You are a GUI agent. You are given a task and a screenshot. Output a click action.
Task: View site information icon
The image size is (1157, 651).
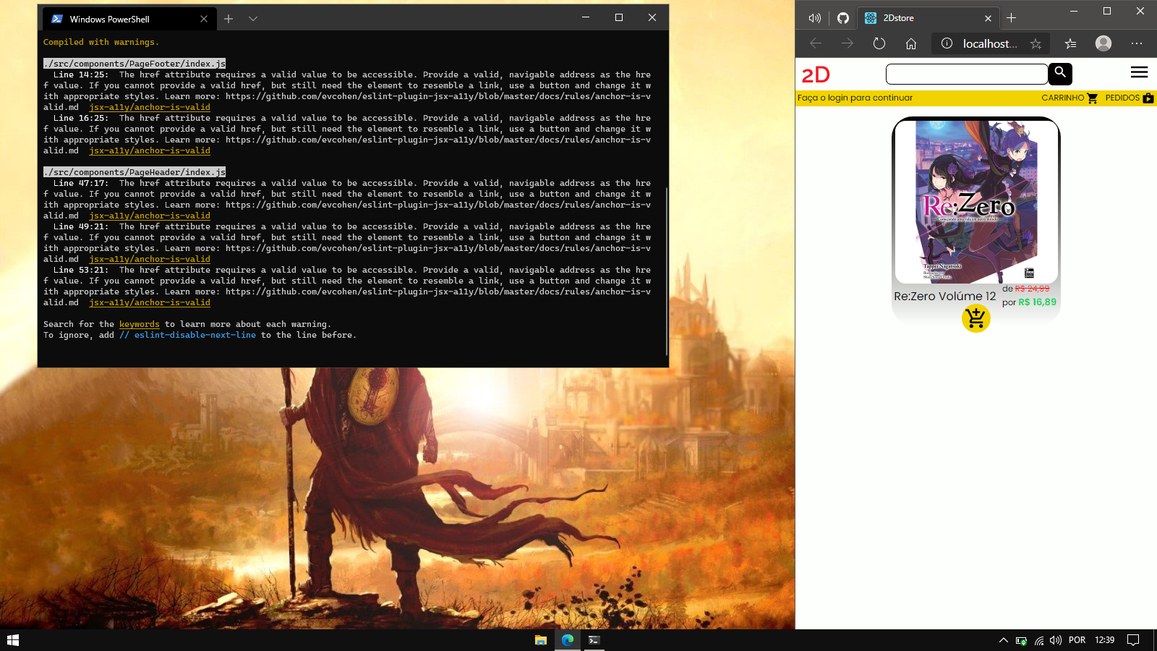pyautogui.click(x=947, y=43)
